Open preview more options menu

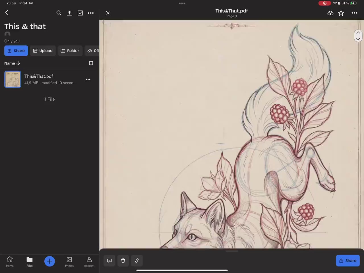[354, 13]
